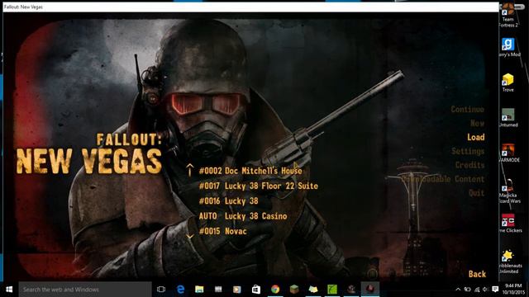Select save #0016 Lucky 38
529x297 pixels.
(x=228, y=201)
